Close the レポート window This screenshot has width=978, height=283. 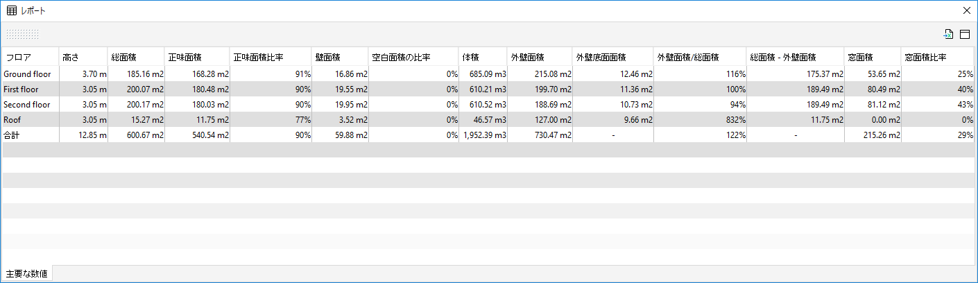click(x=966, y=10)
